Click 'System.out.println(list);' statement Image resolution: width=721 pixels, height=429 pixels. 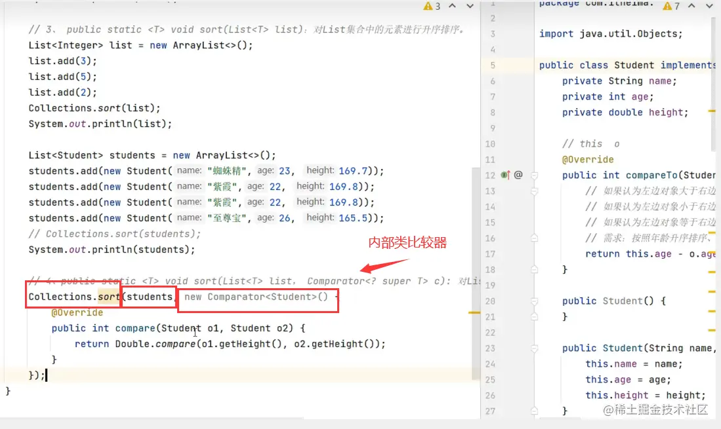point(100,124)
